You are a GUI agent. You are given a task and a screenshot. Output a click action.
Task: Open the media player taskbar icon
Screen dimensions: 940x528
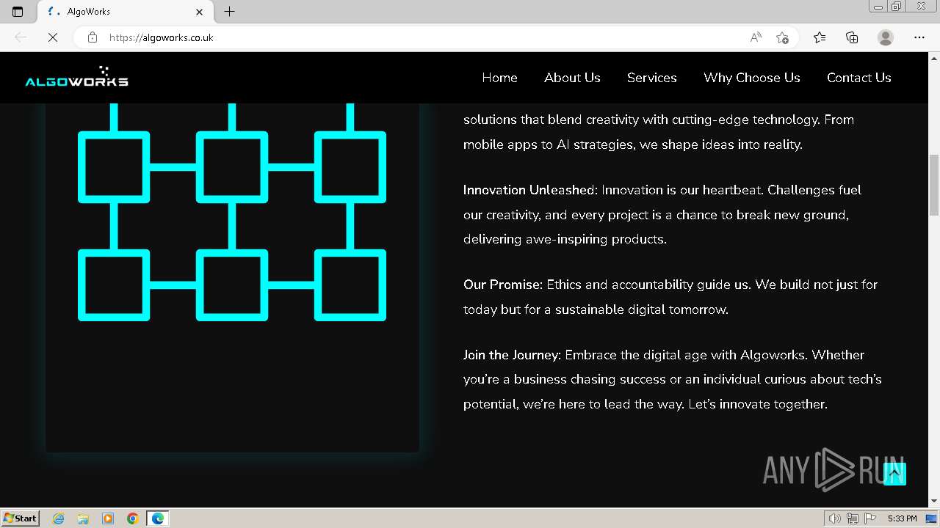108,518
